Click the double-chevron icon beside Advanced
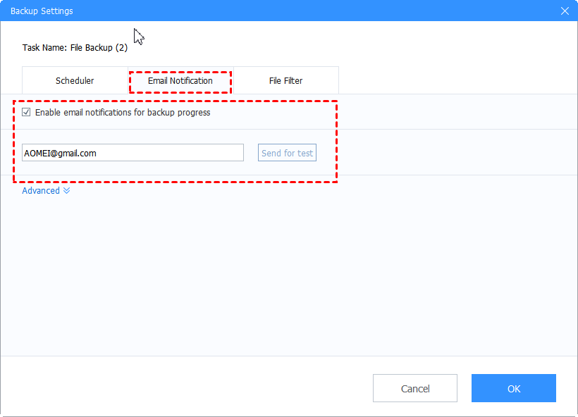This screenshot has height=417, width=578. click(66, 190)
